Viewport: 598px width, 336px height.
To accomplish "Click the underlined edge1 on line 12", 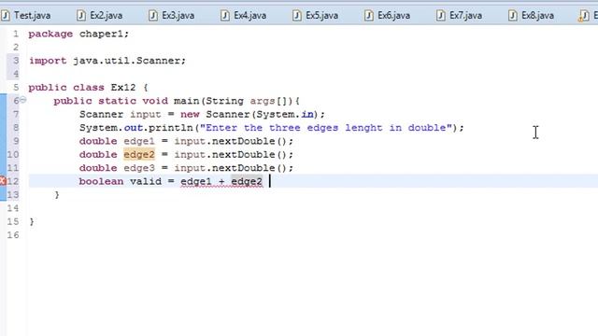I will (x=195, y=181).
